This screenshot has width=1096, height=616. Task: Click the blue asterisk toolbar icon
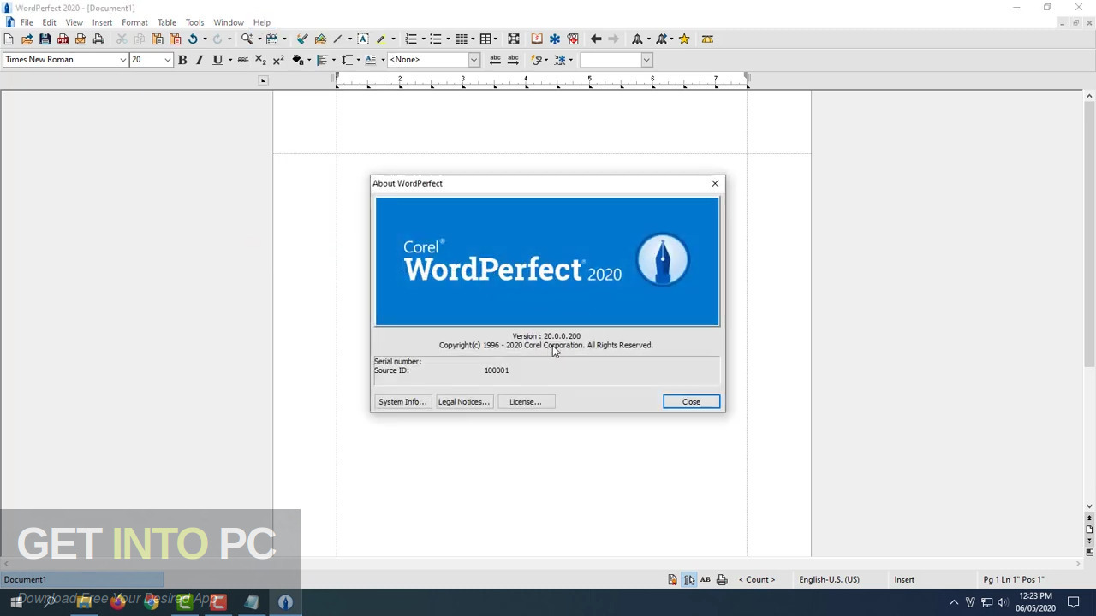[x=555, y=38]
